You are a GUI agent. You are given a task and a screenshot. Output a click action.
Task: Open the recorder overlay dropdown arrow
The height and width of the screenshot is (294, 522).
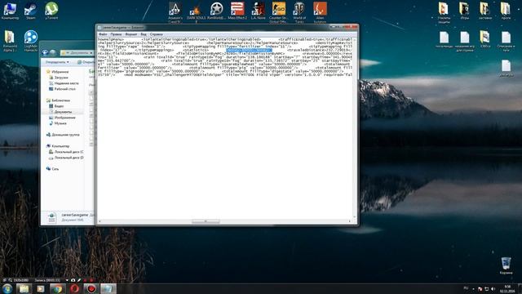point(67,280)
